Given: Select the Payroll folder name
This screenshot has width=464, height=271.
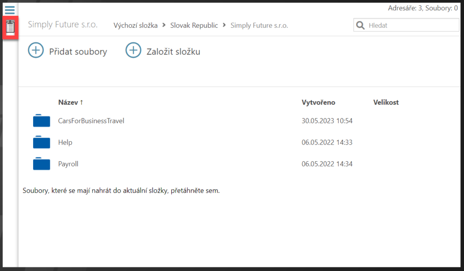Looking at the screenshot, I should tap(68, 164).
